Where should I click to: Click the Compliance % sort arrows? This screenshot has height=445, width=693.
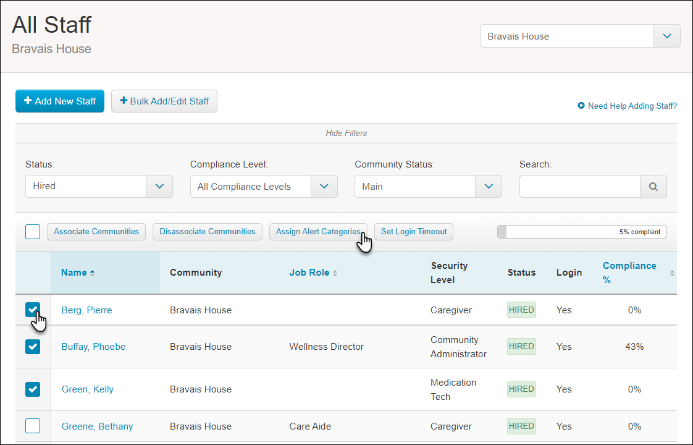click(672, 273)
